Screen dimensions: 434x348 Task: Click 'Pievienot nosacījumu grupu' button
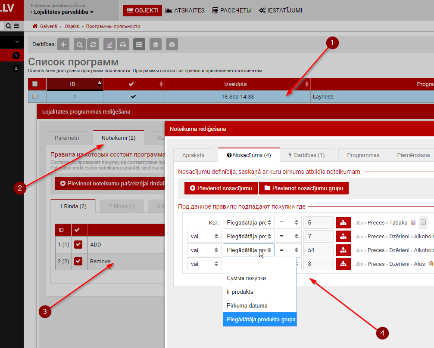tap(303, 188)
